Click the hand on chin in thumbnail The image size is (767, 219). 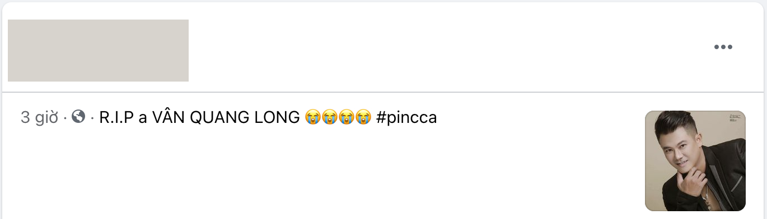(x=693, y=182)
